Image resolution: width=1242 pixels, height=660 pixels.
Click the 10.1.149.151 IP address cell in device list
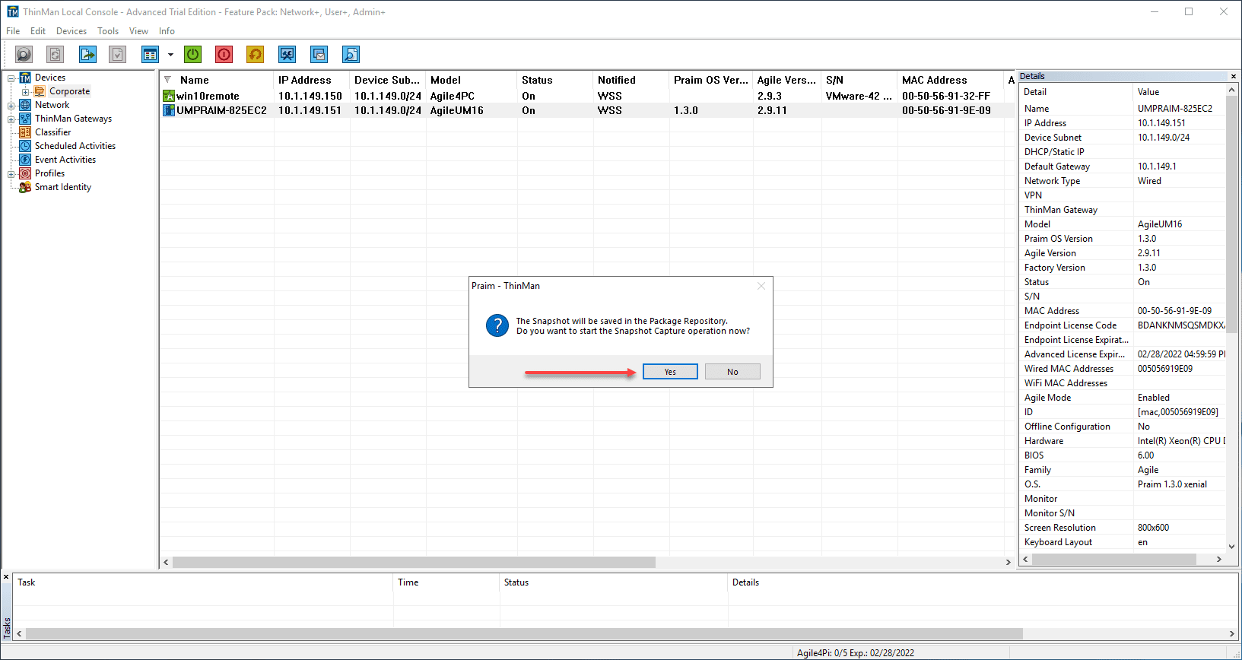coord(310,110)
